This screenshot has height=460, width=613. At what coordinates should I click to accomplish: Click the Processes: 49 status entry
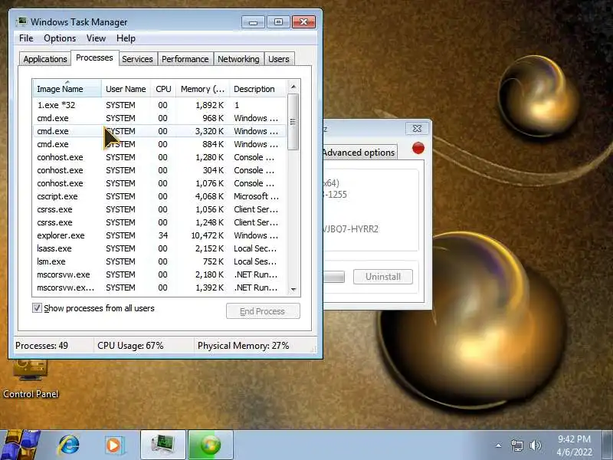click(42, 346)
